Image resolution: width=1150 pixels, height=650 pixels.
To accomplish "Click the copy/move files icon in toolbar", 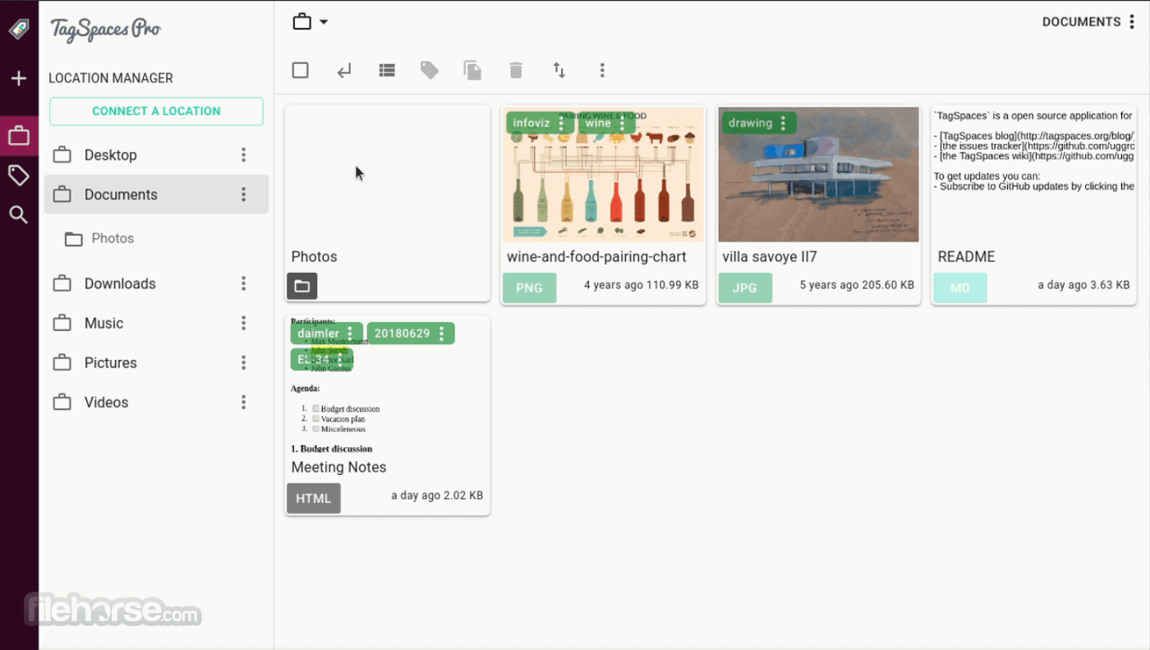I will (472, 71).
